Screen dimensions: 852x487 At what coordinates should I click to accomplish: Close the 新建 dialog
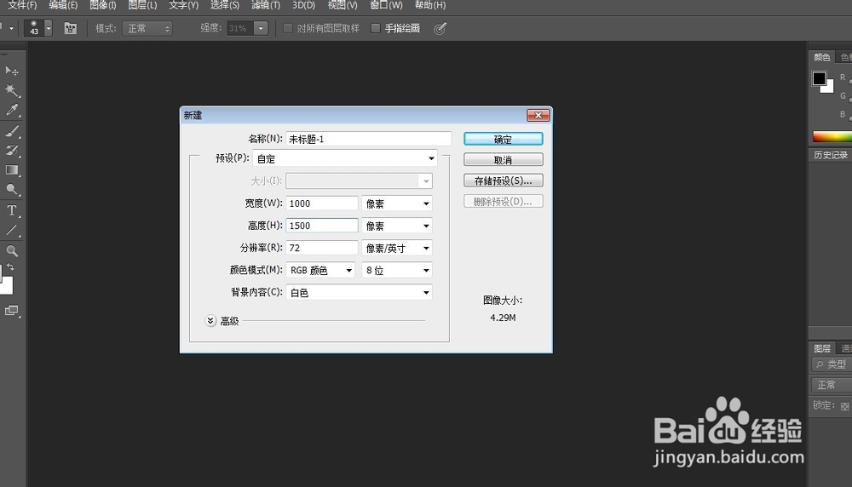538,115
